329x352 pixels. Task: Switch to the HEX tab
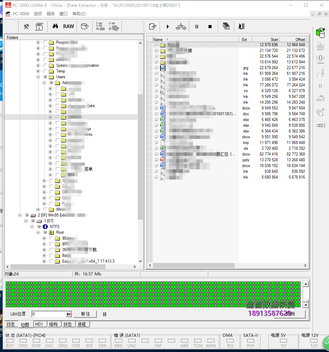(39, 324)
